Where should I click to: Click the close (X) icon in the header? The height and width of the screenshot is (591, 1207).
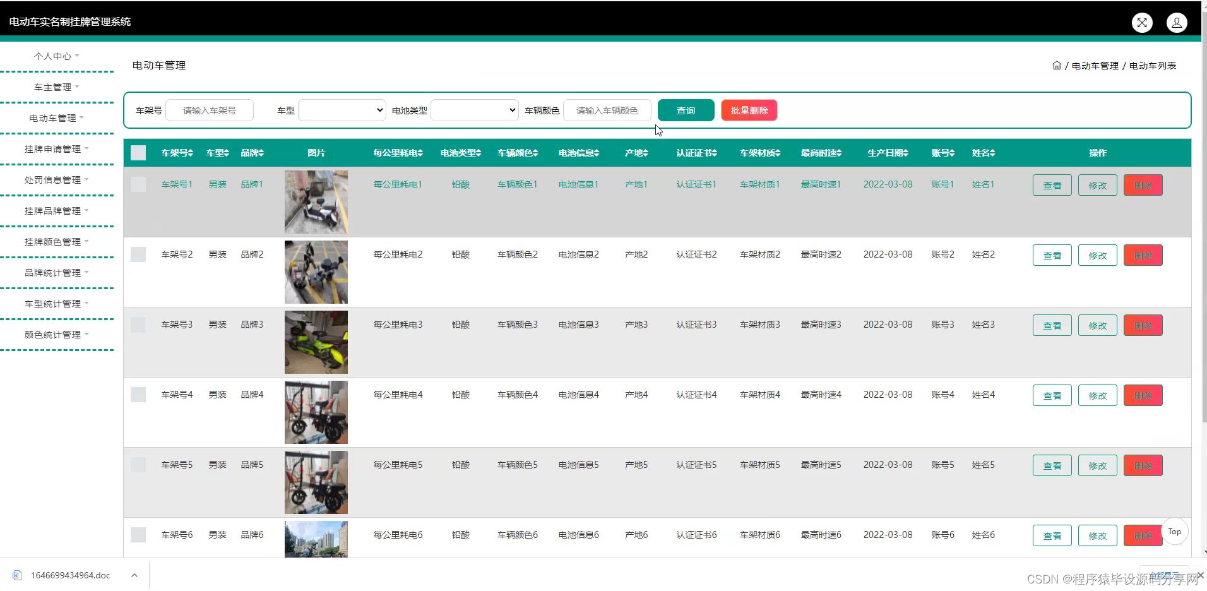pyautogui.click(x=1142, y=22)
